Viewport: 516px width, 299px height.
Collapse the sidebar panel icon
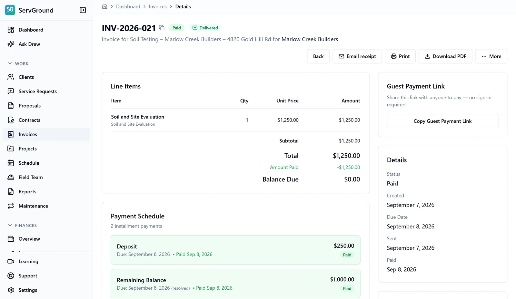tap(83, 10)
